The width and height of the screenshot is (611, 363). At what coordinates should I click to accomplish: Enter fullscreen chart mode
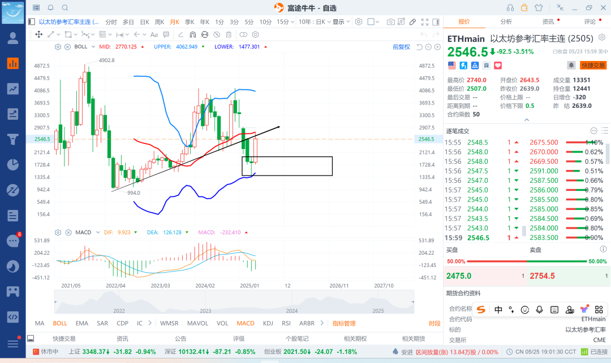coord(425,22)
